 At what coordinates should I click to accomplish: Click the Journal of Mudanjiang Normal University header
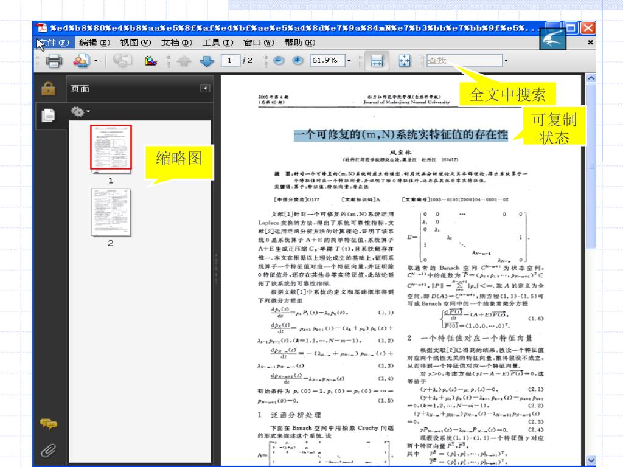(x=406, y=102)
